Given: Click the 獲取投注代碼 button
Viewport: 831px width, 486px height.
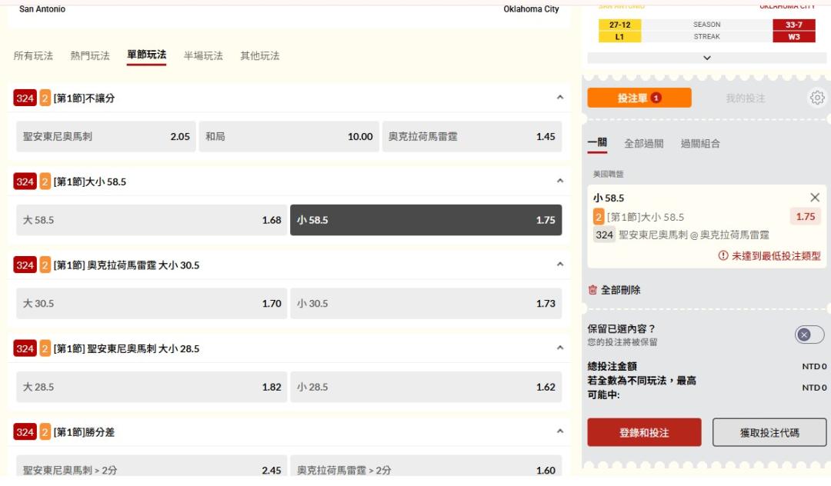Looking at the screenshot, I should (769, 433).
